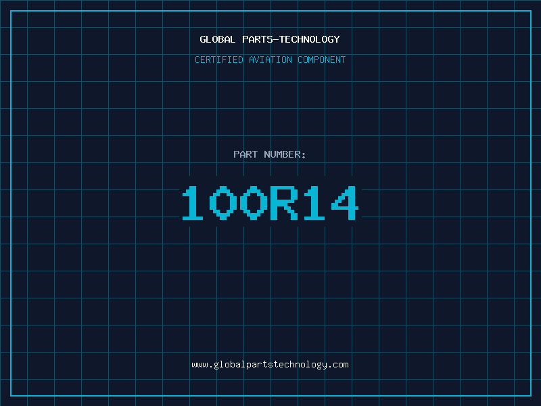Open the www.globalpartstechnology.com link
The image size is (541, 406).
click(x=270, y=365)
